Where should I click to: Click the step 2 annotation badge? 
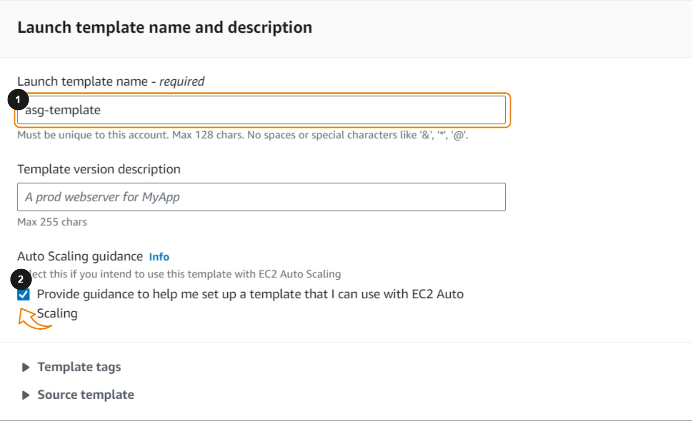(21, 279)
